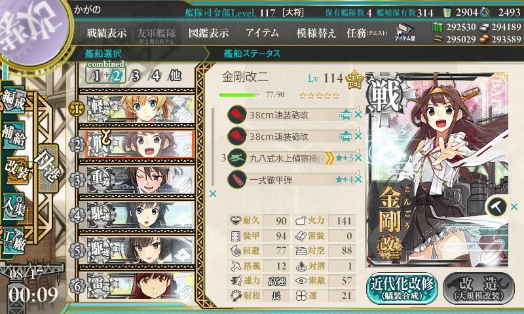Open the 補給 resupply sidebar icon
Screen dimensions: 524x314
[x=14, y=135]
